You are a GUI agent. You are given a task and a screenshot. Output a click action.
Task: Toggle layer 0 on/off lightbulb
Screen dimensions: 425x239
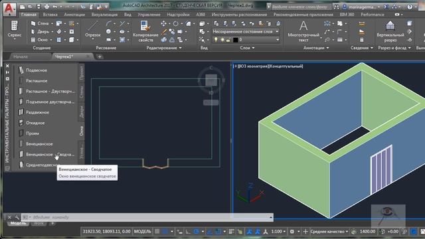[x=216, y=40]
